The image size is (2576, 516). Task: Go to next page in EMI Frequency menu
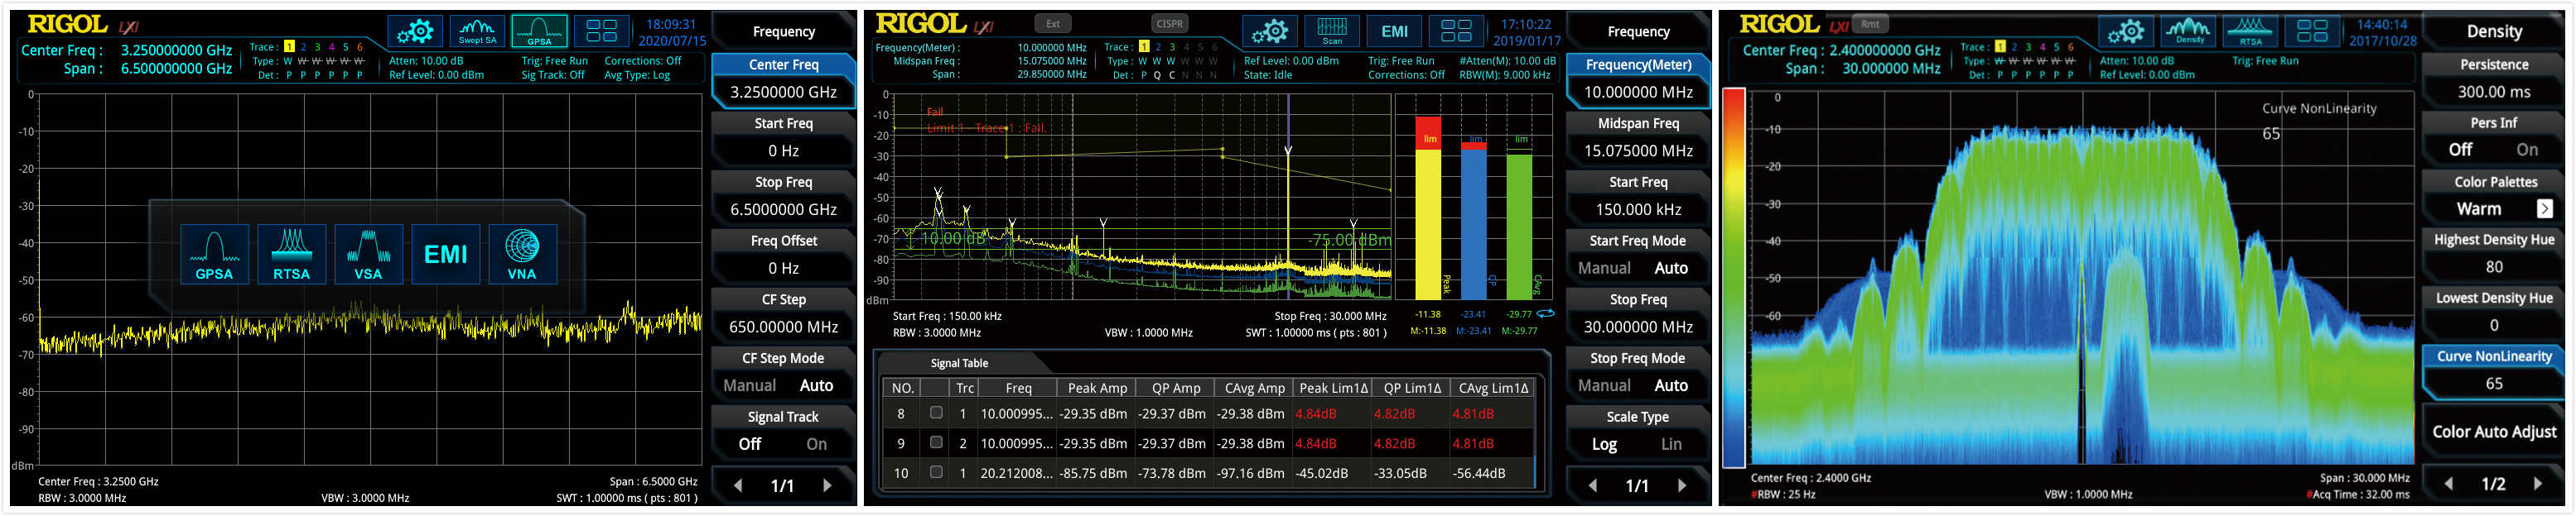click(1682, 486)
